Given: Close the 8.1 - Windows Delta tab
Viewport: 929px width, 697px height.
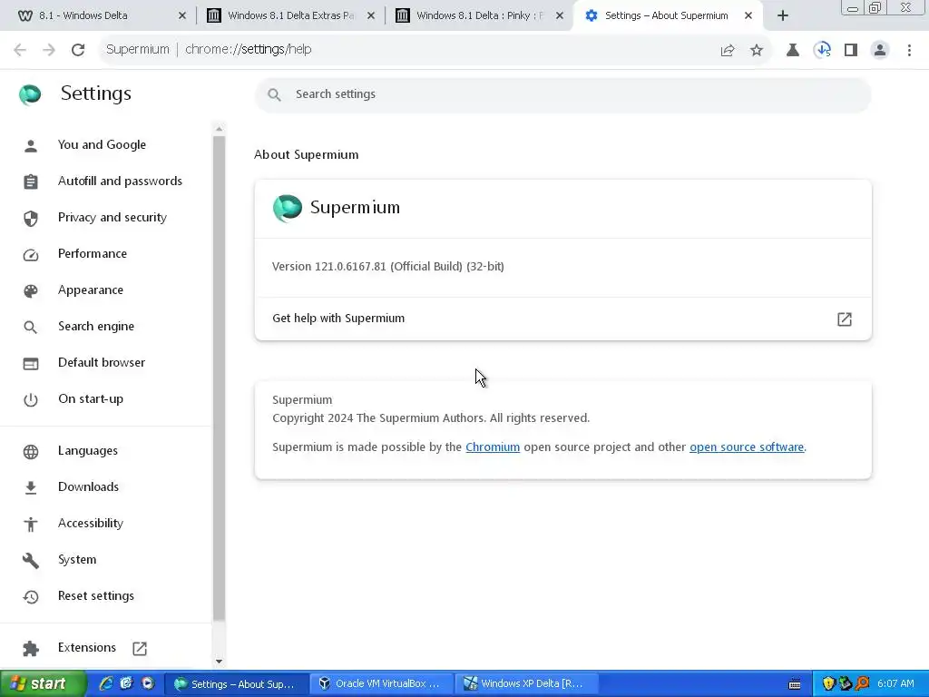Looking at the screenshot, I should coord(181,16).
